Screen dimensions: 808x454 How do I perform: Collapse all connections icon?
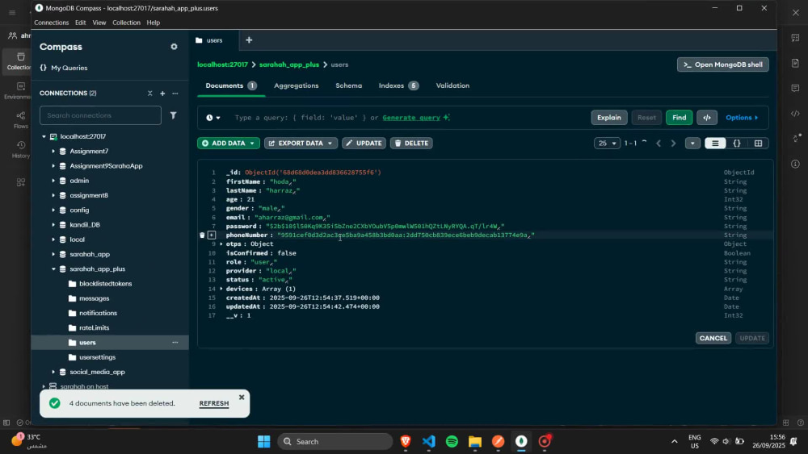(150, 93)
